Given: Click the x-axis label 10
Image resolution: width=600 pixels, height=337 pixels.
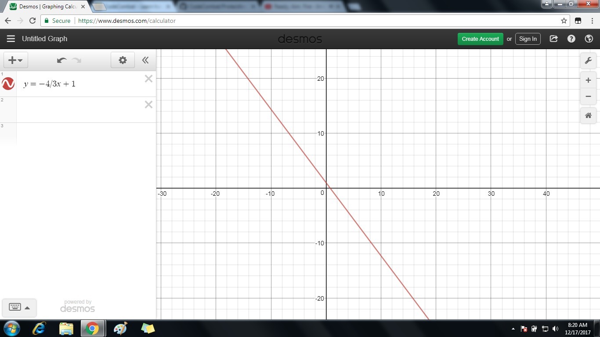Looking at the screenshot, I should tap(381, 194).
